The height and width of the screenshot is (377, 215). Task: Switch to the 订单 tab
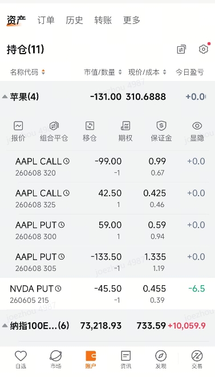tap(46, 20)
